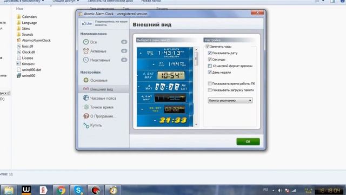This screenshot has height=195, width=346.
Task: Toggle the Заменять часы checkbox
Action: point(208,47)
